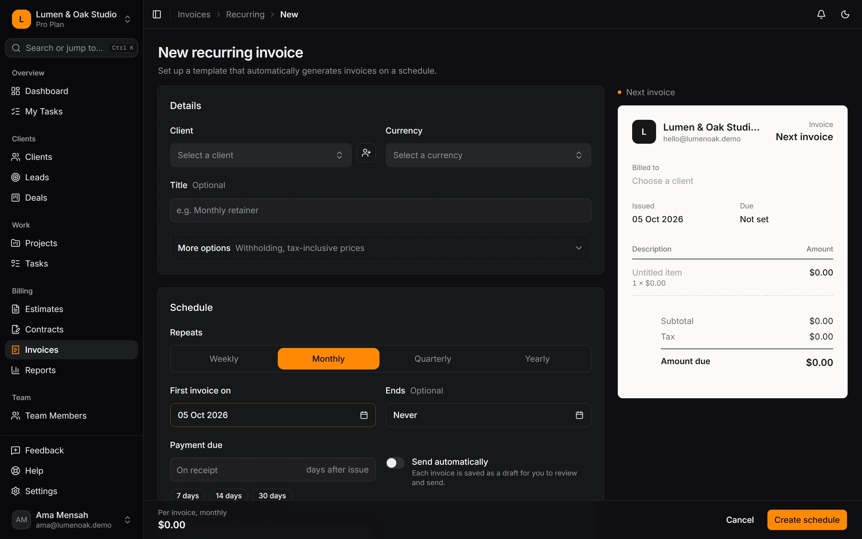The image size is (862, 539).
Task: Pick the 30 days payment preset
Action: click(x=272, y=496)
